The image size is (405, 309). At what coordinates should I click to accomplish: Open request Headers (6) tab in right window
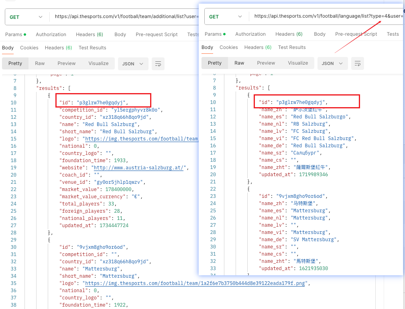(289, 34)
